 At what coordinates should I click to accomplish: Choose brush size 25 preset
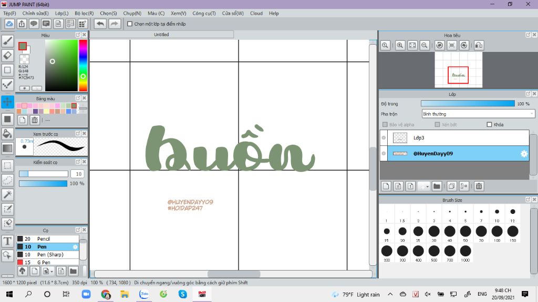tap(418, 233)
